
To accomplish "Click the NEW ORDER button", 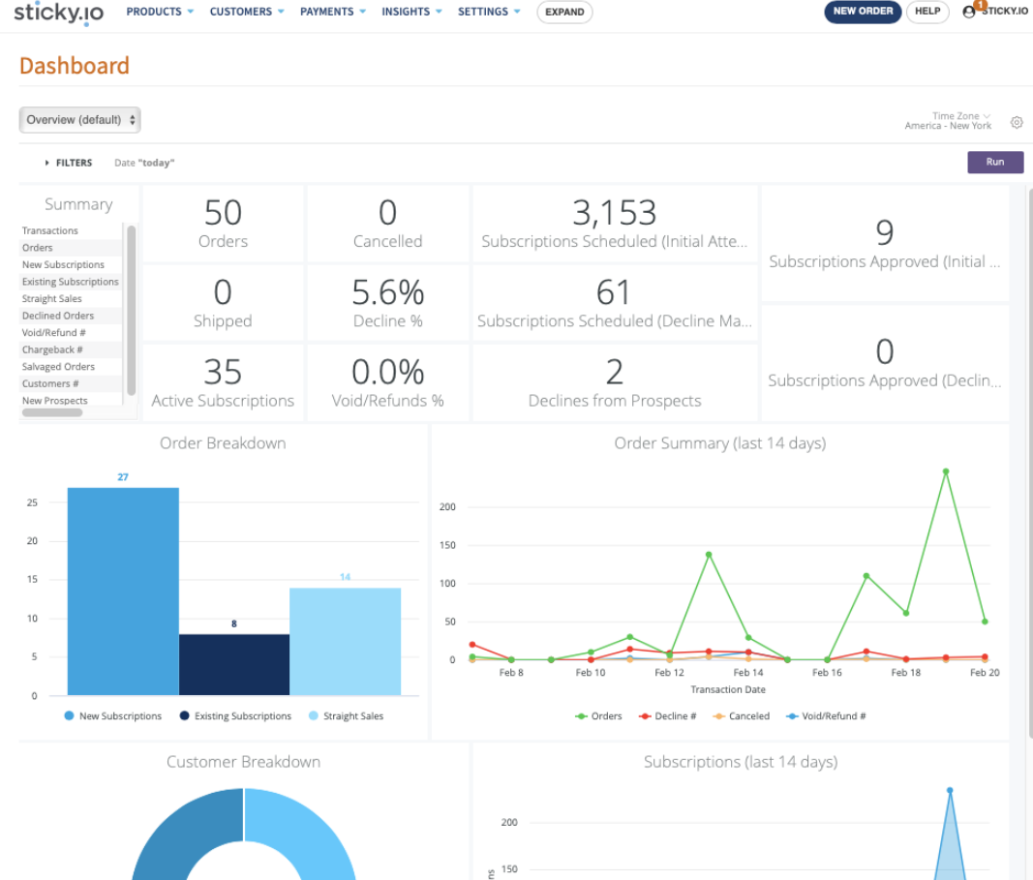I will coord(862,13).
